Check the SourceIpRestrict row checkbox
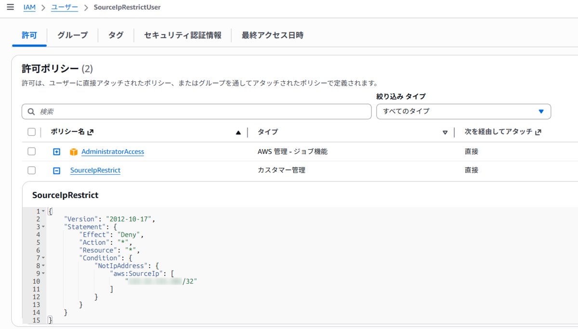The height and width of the screenshot is (329, 578). click(x=32, y=170)
